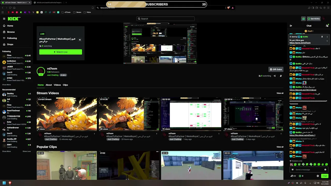Click the green Chat send button
Viewport: 331px width, 186px height.
tap(325, 176)
